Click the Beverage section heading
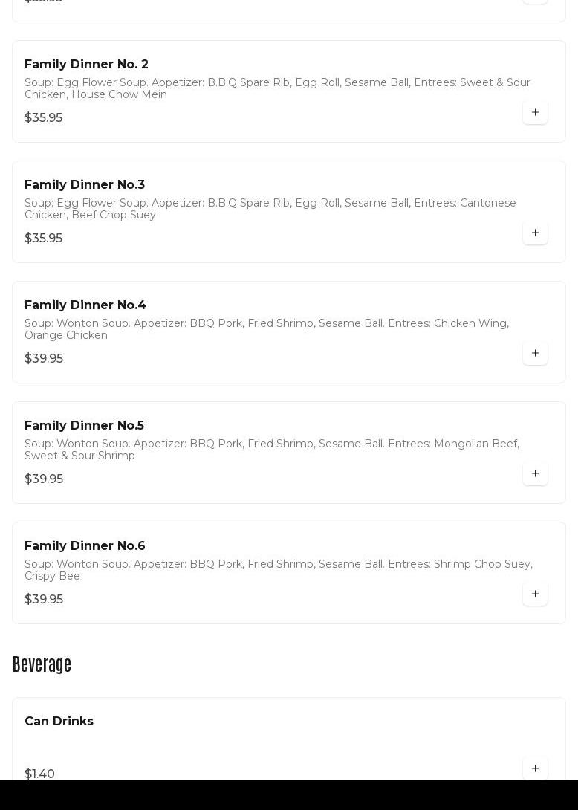This screenshot has height=810, width=578. coord(42,664)
